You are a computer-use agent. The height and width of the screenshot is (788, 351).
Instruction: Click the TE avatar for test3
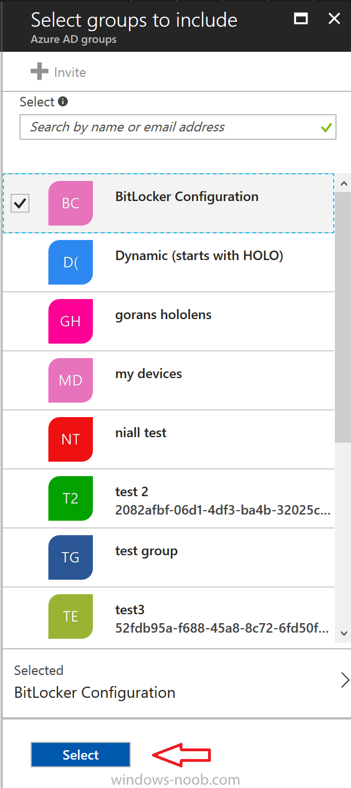coord(71,616)
